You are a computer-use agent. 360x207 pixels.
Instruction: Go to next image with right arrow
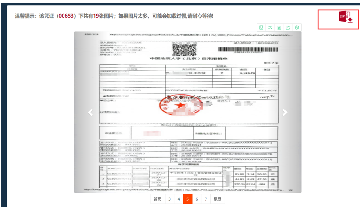(285, 112)
